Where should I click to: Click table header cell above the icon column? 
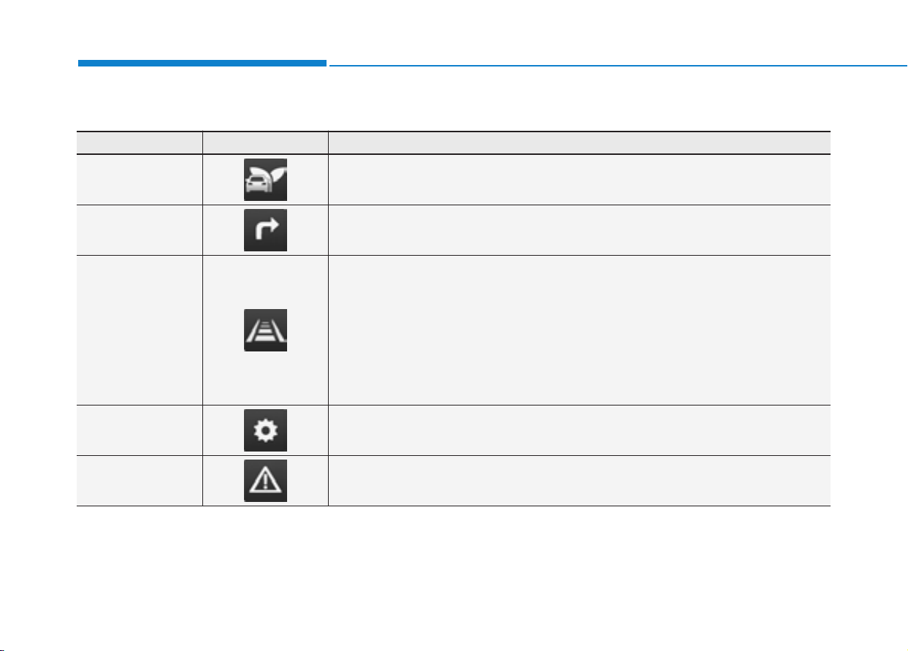click(x=265, y=142)
